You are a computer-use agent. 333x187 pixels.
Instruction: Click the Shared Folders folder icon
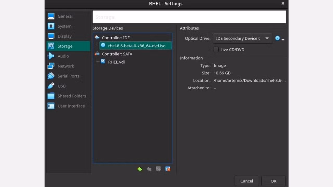click(x=51, y=96)
